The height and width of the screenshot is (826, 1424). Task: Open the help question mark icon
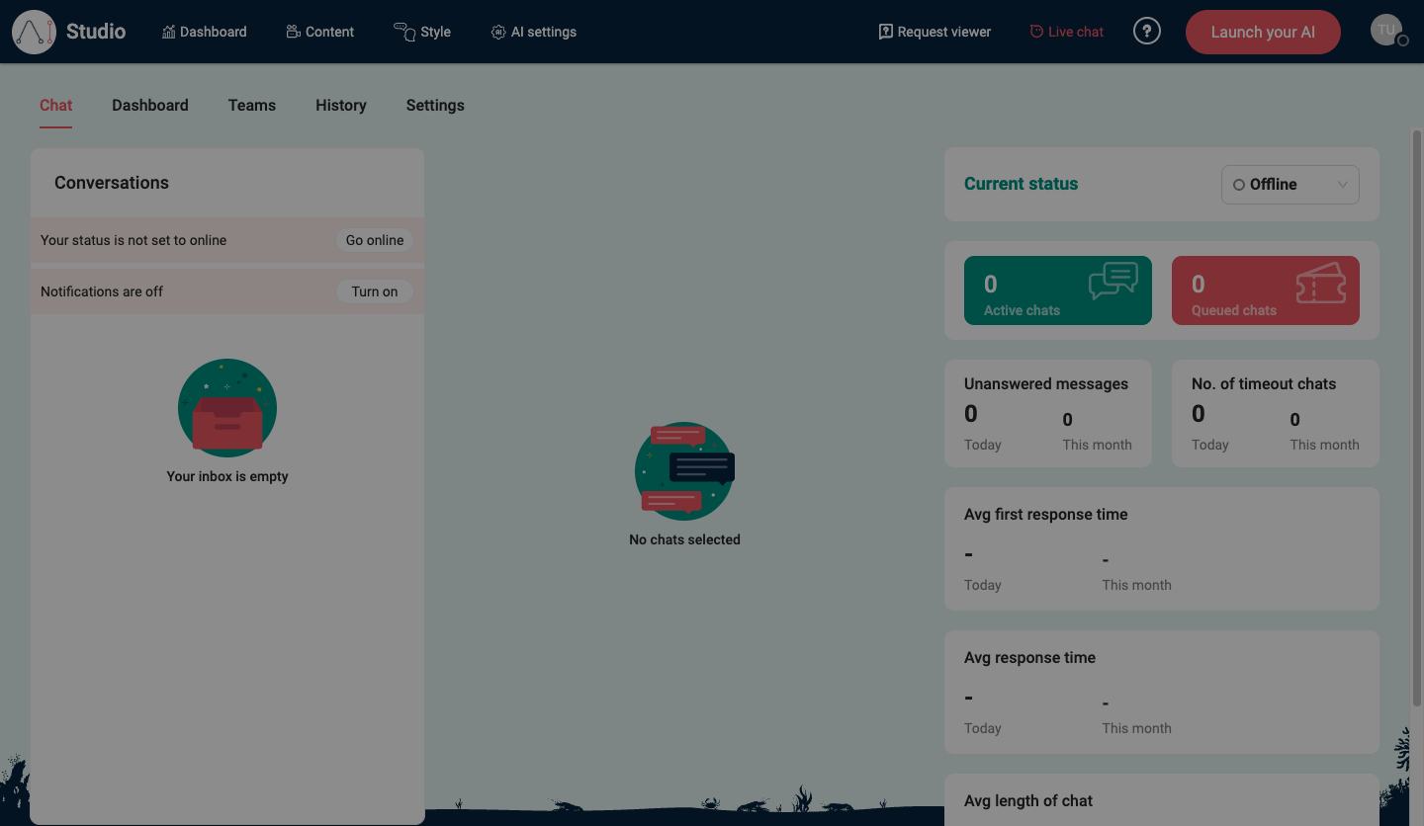pos(1146,31)
